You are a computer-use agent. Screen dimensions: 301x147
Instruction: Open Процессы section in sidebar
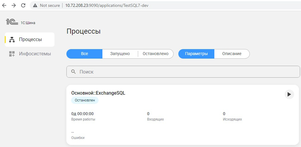pyautogui.click(x=30, y=40)
